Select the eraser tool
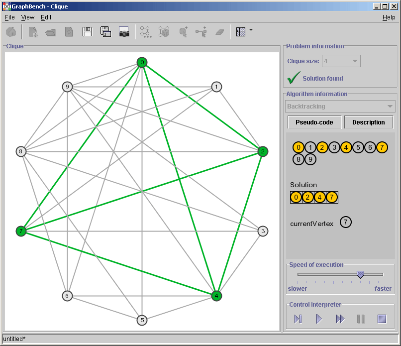Viewport: 401px width, 346px height. tap(220, 32)
